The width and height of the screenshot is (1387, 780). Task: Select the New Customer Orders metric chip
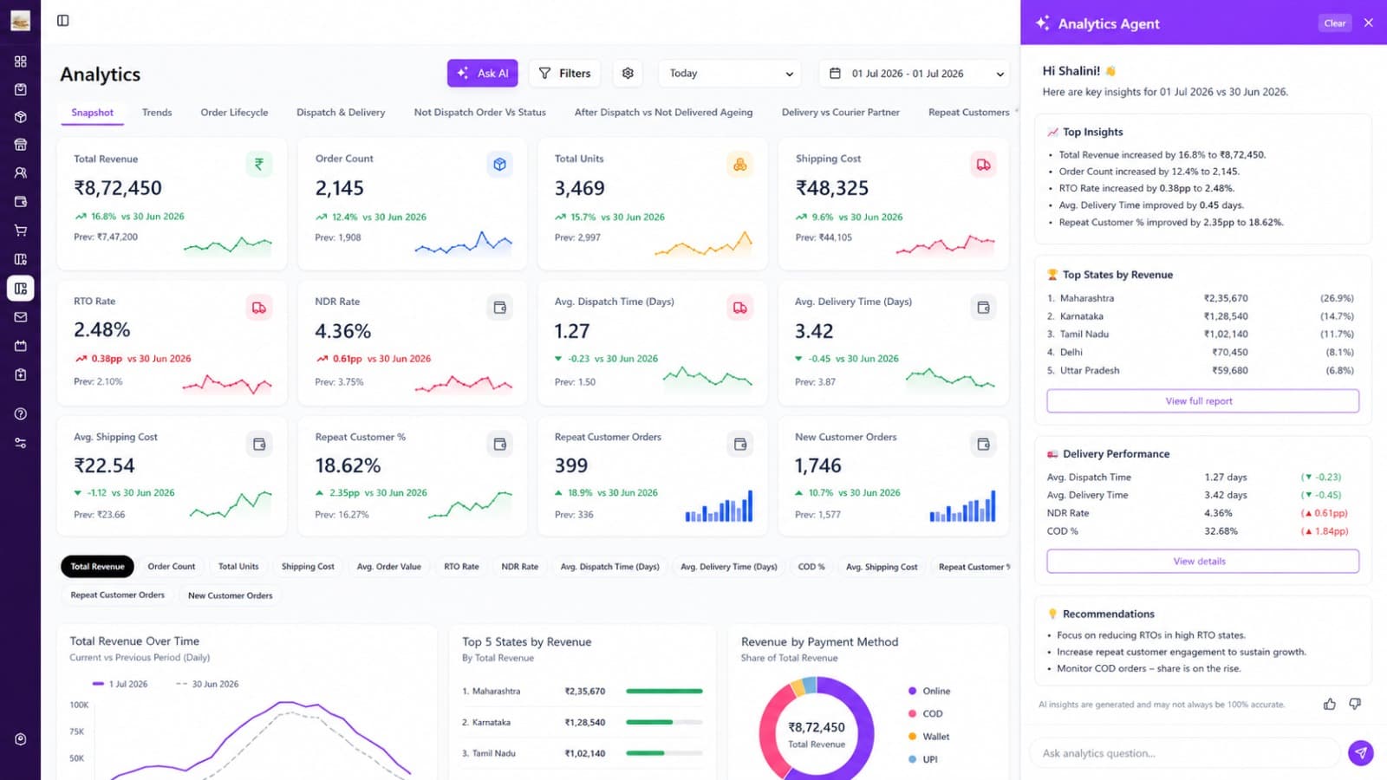[x=230, y=595]
